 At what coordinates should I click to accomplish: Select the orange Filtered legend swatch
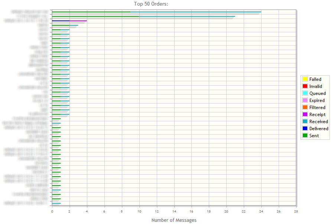click(305, 107)
